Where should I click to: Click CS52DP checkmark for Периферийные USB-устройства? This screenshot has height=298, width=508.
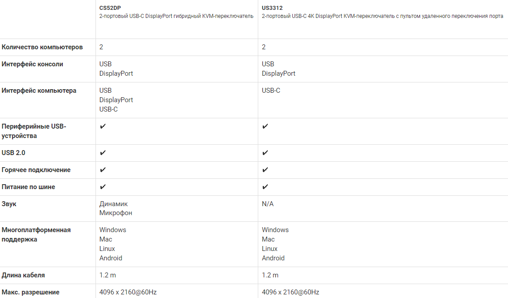coord(103,126)
